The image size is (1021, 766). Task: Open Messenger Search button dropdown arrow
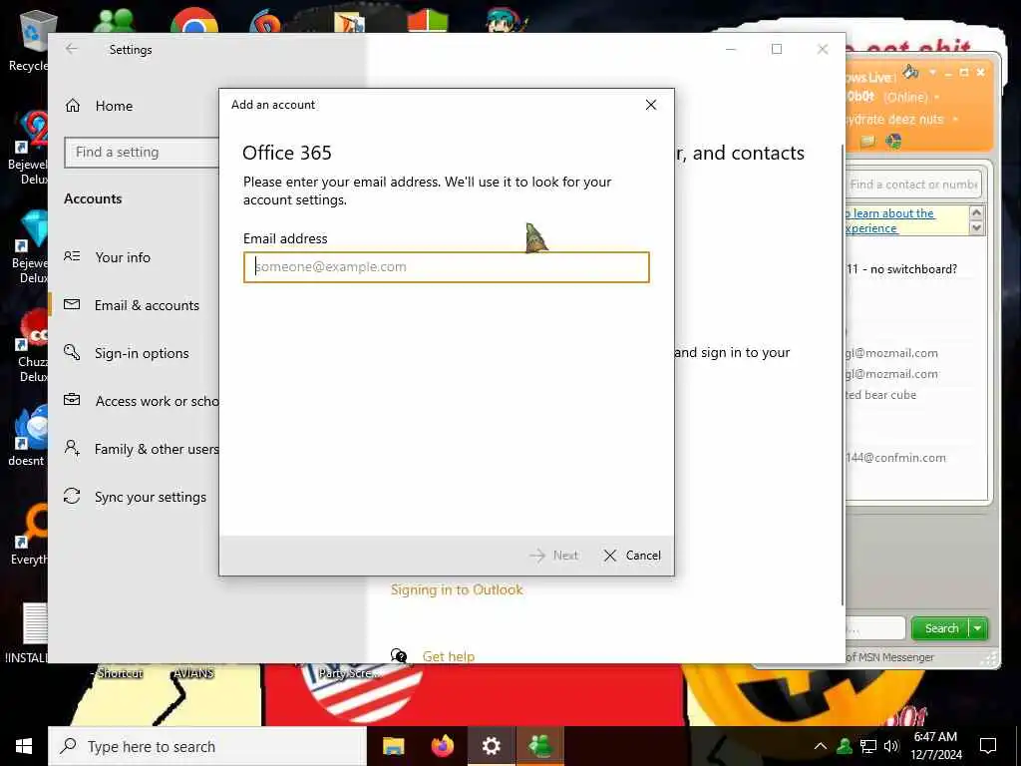pos(978,628)
